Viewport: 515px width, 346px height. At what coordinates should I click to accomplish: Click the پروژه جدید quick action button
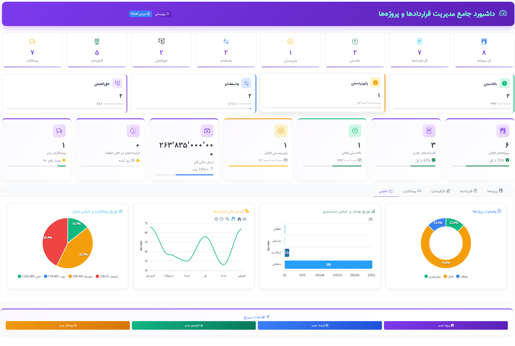click(445, 325)
